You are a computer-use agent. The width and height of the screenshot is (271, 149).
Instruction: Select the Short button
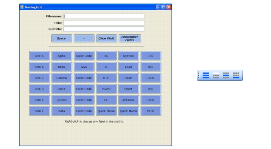(x=128, y=89)
